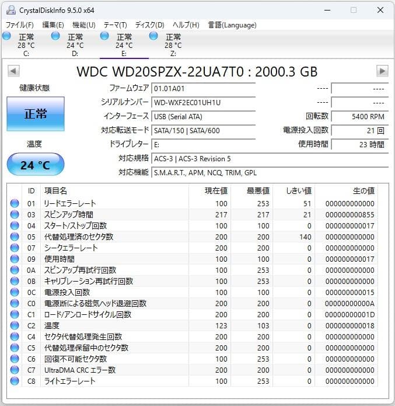
Task: Click the 生の値 column header
Action: pyautogui.click(x=346, y=191)
